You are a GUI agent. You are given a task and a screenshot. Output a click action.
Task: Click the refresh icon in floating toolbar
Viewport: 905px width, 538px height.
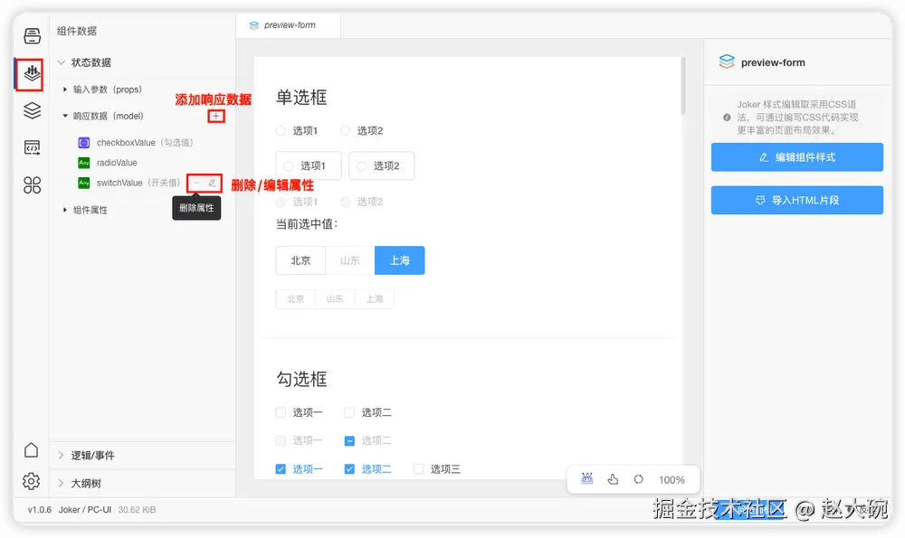click(x=638, y=479)
